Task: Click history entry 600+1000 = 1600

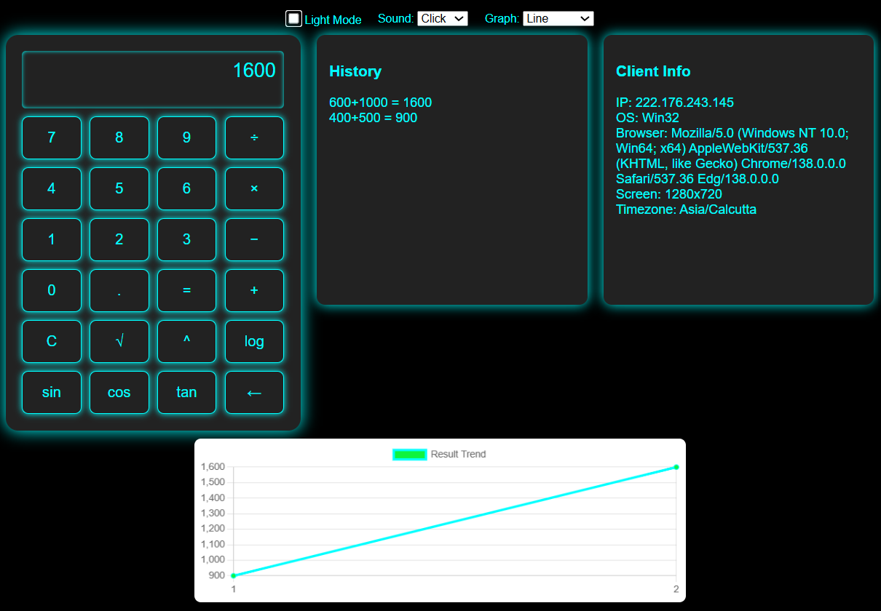Action: 380,103
